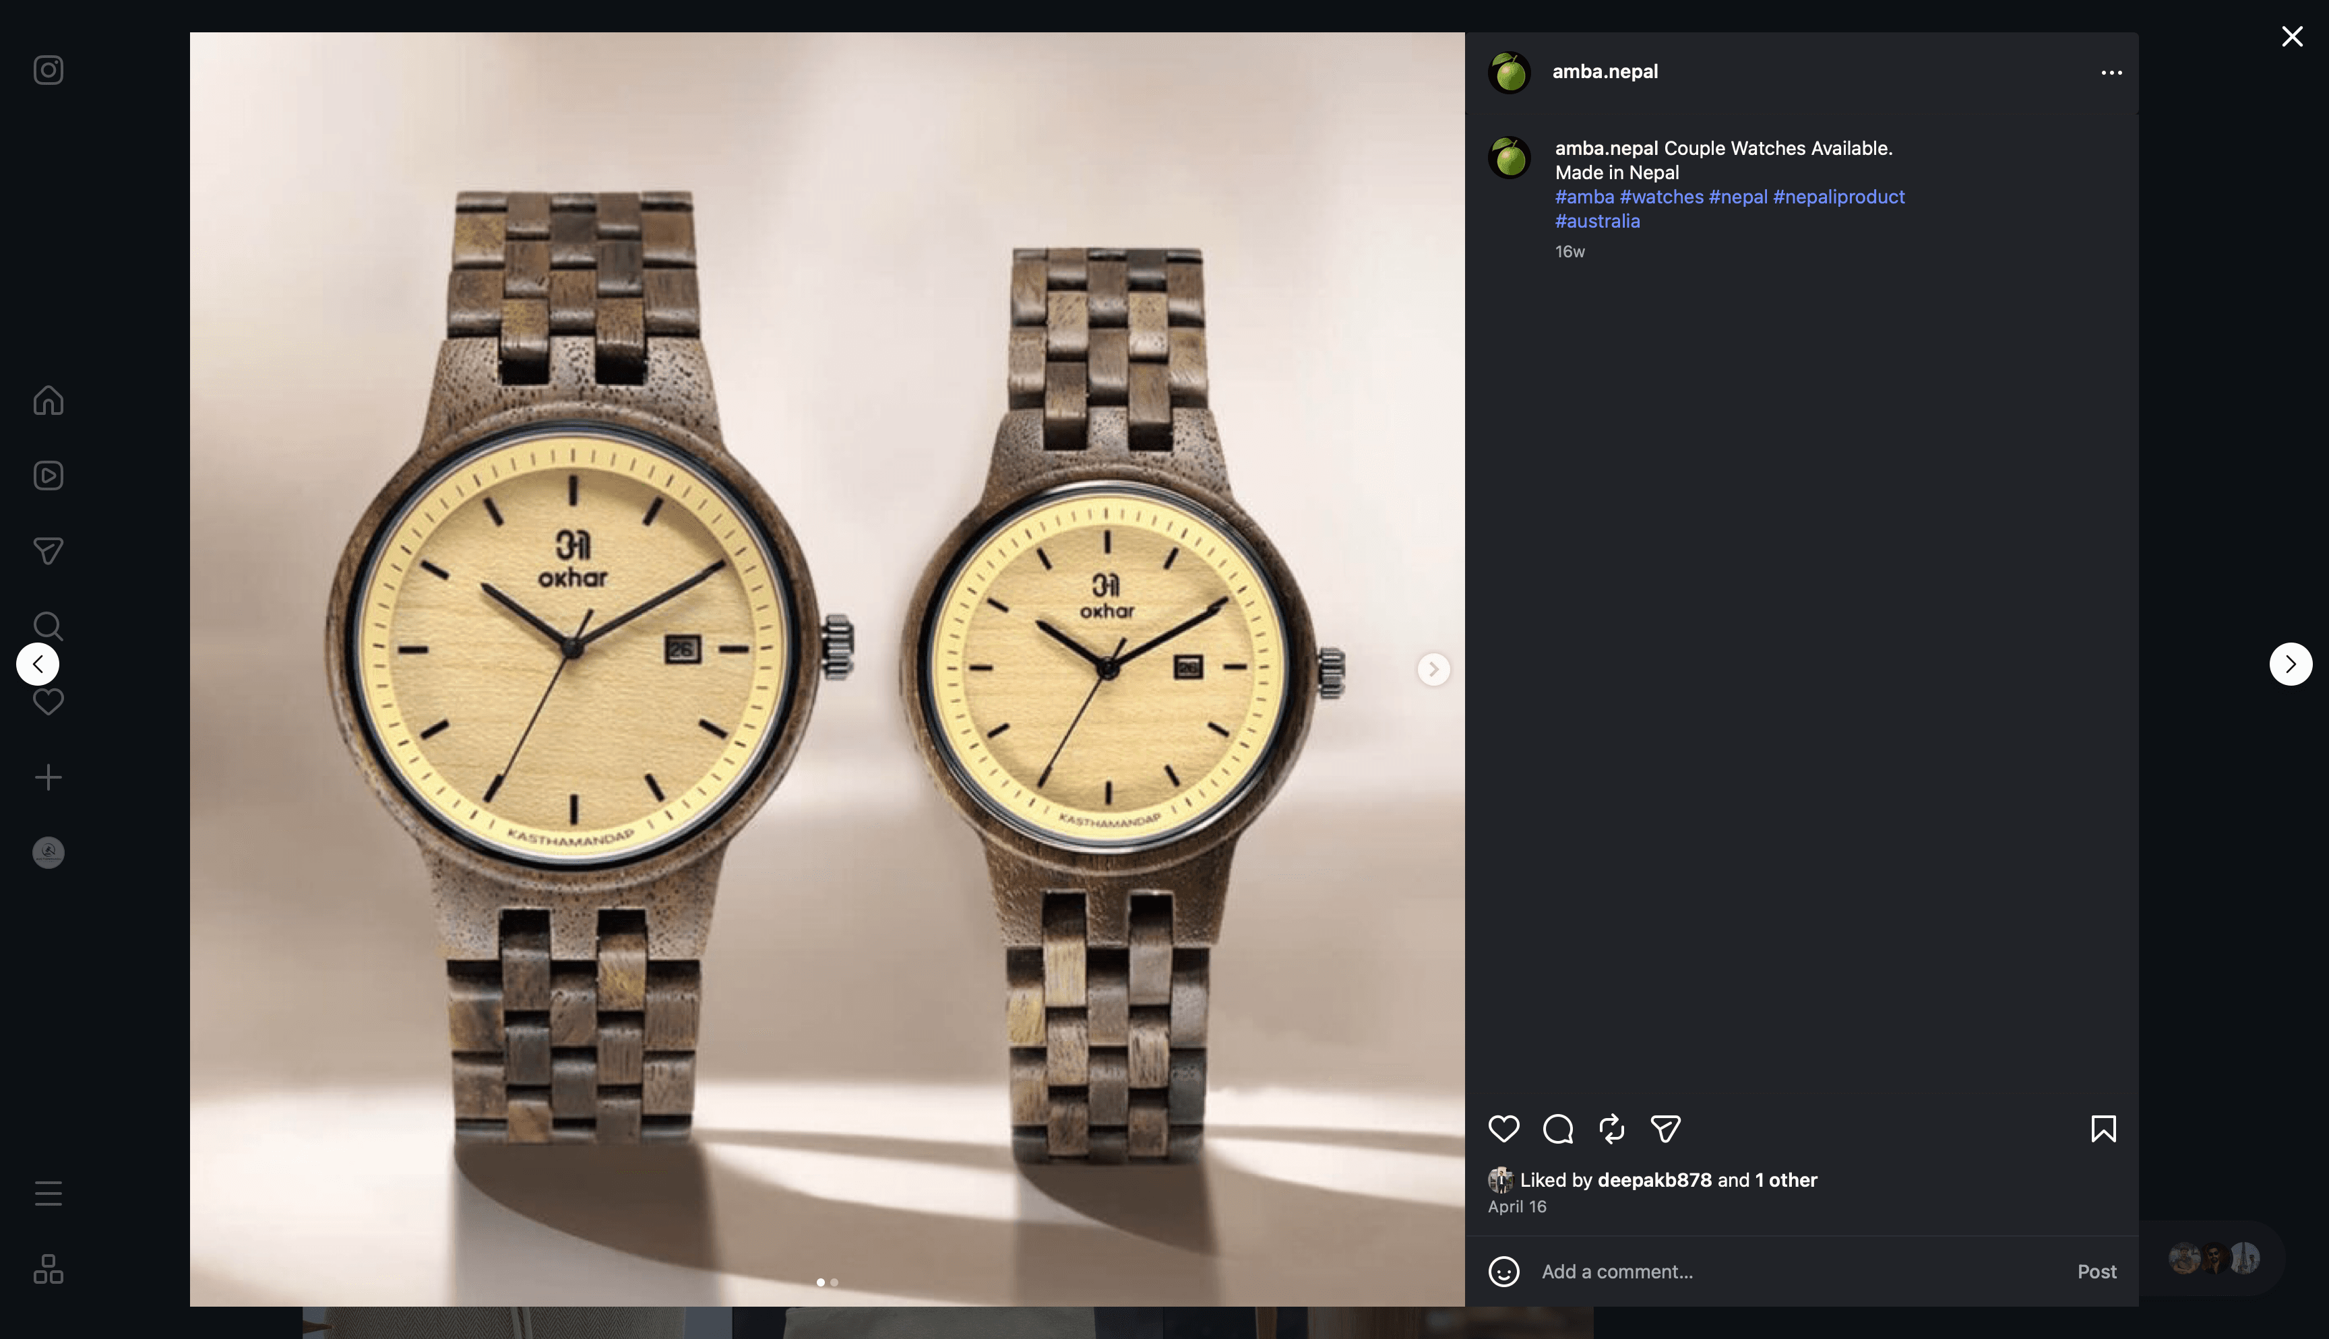Open profile avatar in sidebar
The image size is (2329, 1339).
click(x=48, y=853)
